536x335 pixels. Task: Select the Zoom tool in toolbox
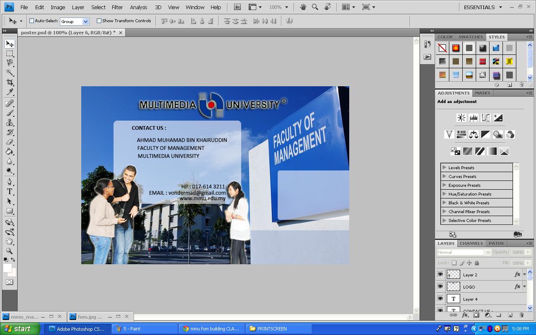click(x=10, y=251)
